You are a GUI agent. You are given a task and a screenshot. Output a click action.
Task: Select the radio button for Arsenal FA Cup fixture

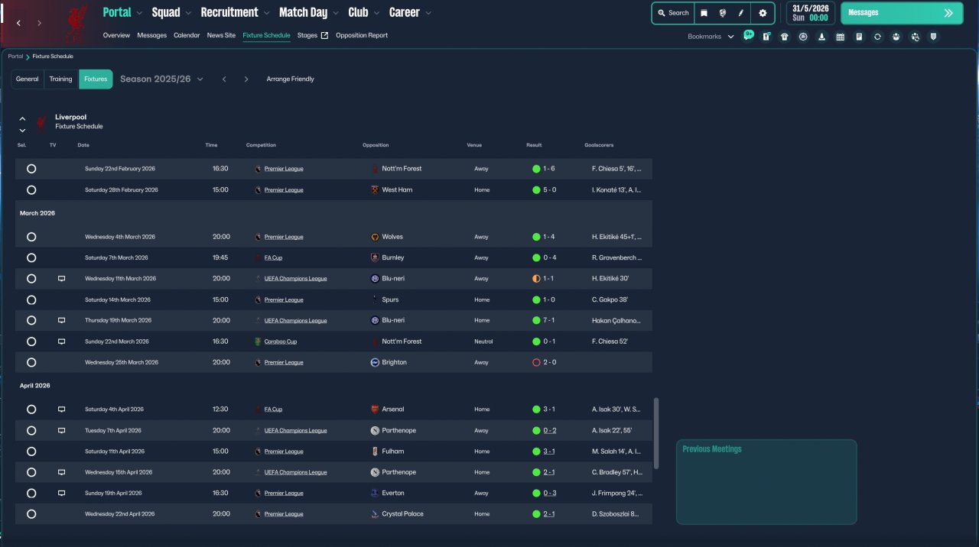coord(31,409)
